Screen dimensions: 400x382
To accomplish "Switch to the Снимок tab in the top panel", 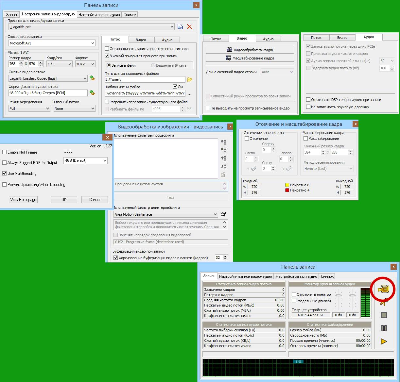I will [130, 15].
